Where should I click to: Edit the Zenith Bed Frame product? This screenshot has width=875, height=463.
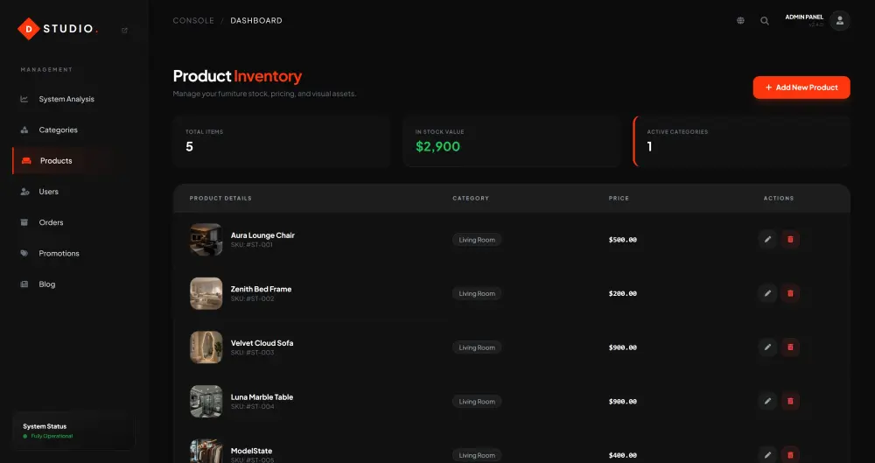[768, 293]
